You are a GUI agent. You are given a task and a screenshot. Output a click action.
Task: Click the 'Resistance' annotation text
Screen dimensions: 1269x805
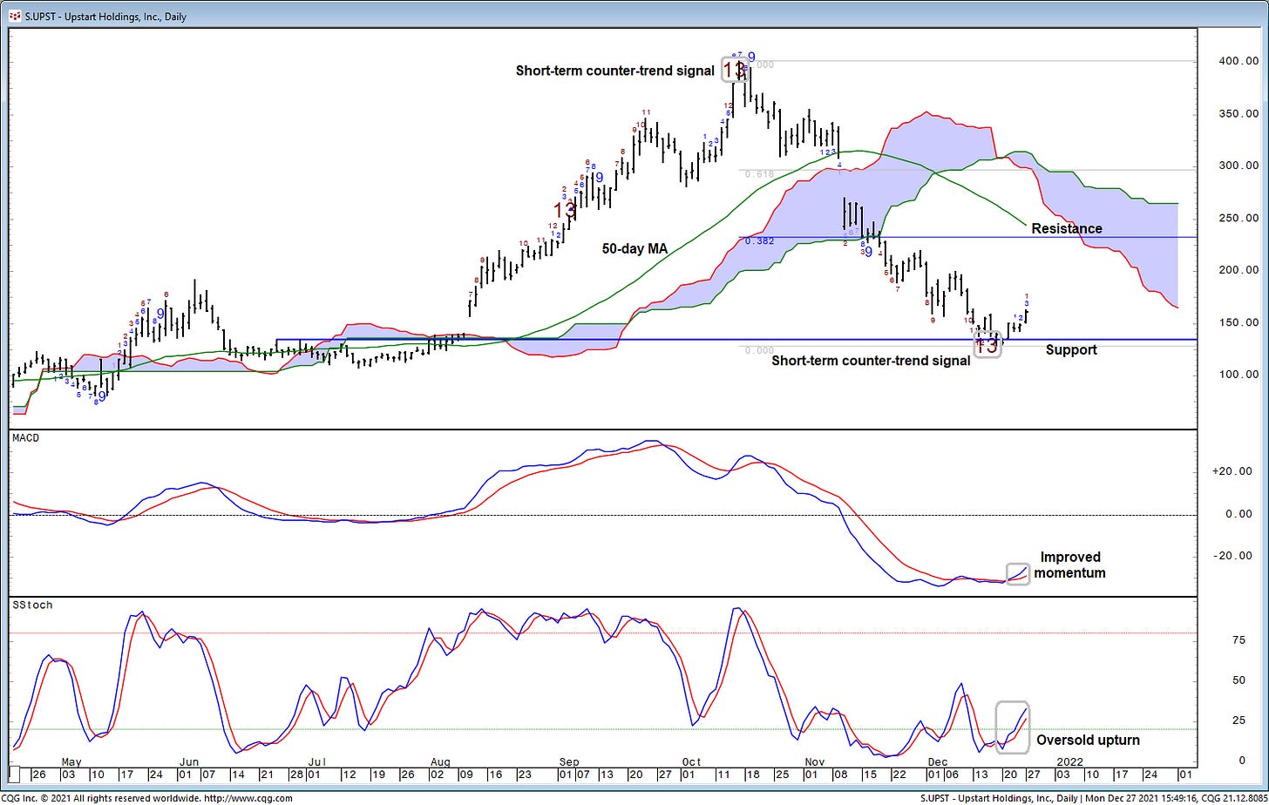pos(1067,228)
